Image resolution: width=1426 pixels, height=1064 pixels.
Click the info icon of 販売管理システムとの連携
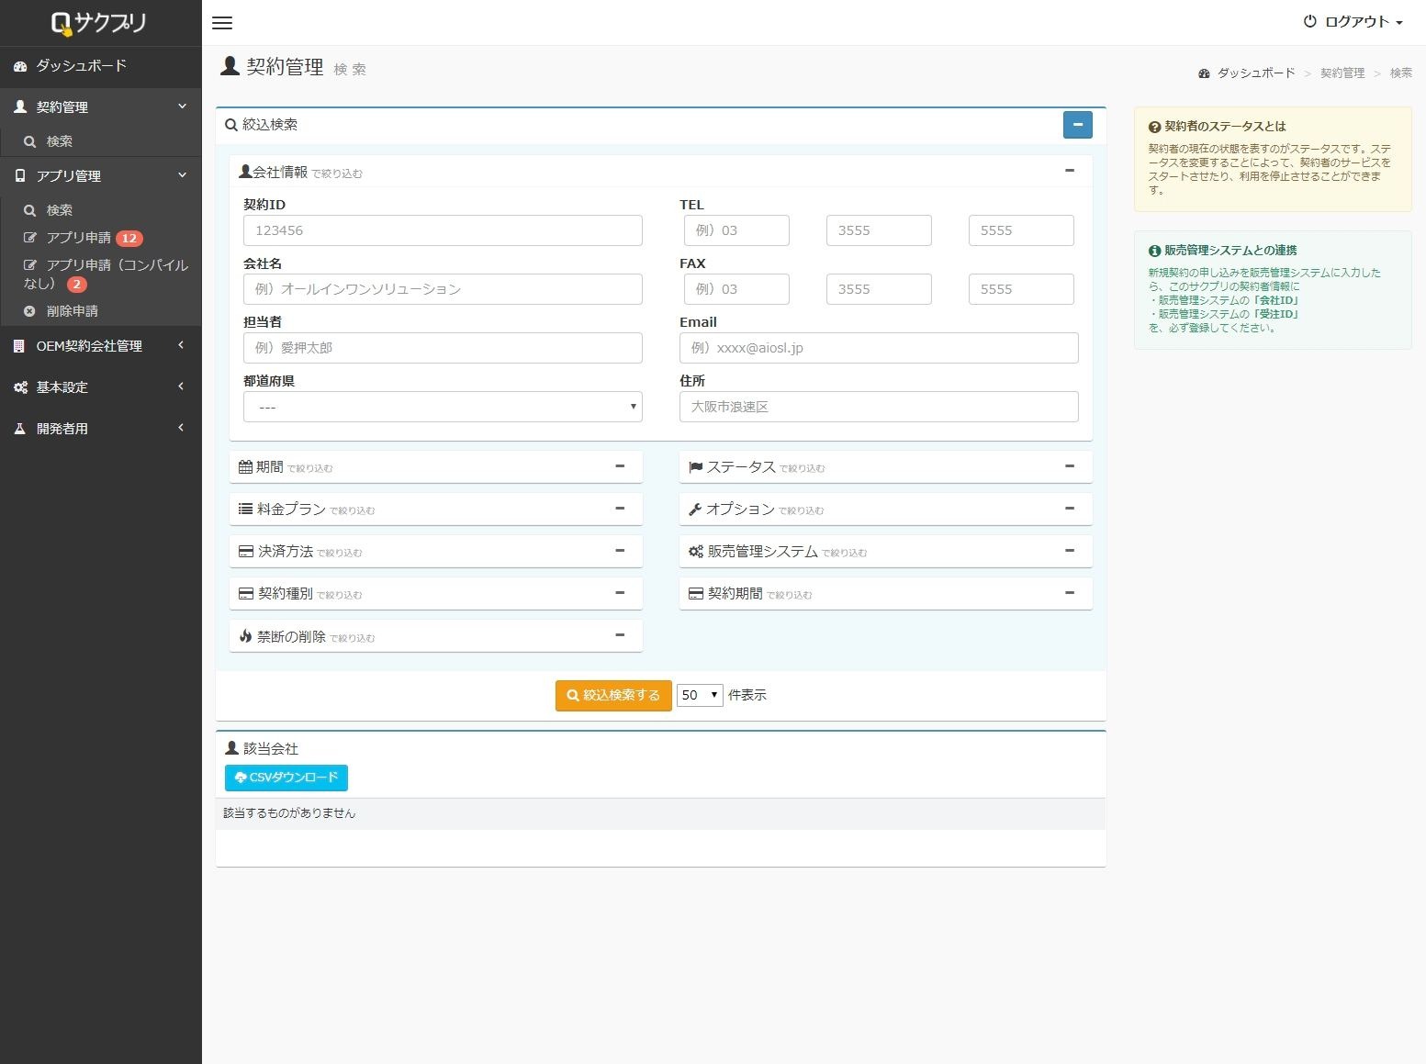click(x=1154, y=251)
